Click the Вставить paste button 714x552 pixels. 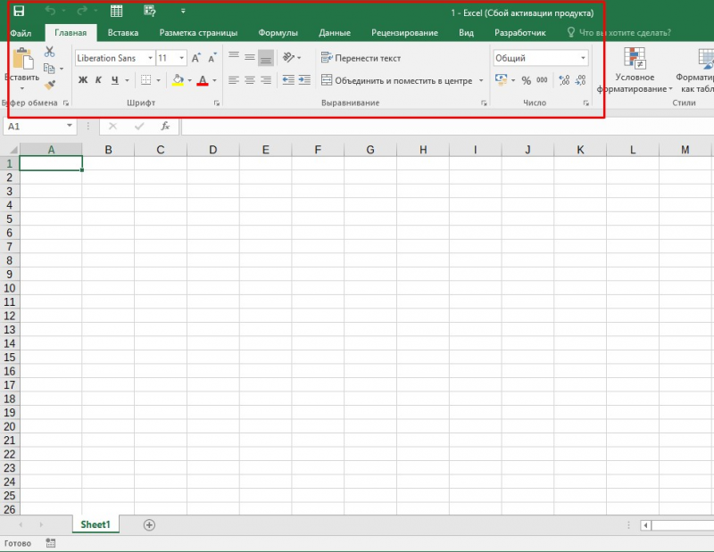point(22,69)
